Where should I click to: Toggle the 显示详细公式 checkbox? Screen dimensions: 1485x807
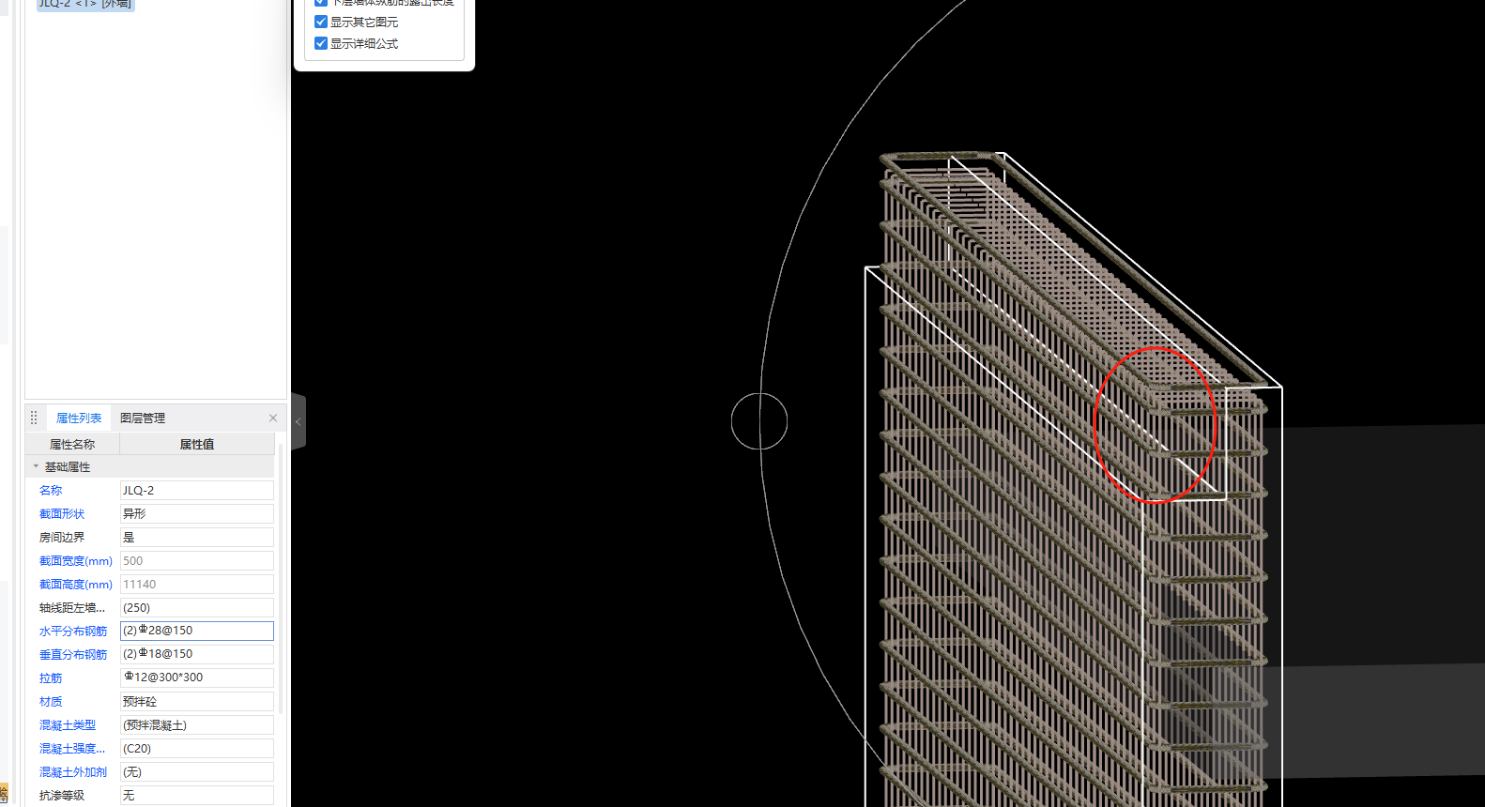pos(321,43)
